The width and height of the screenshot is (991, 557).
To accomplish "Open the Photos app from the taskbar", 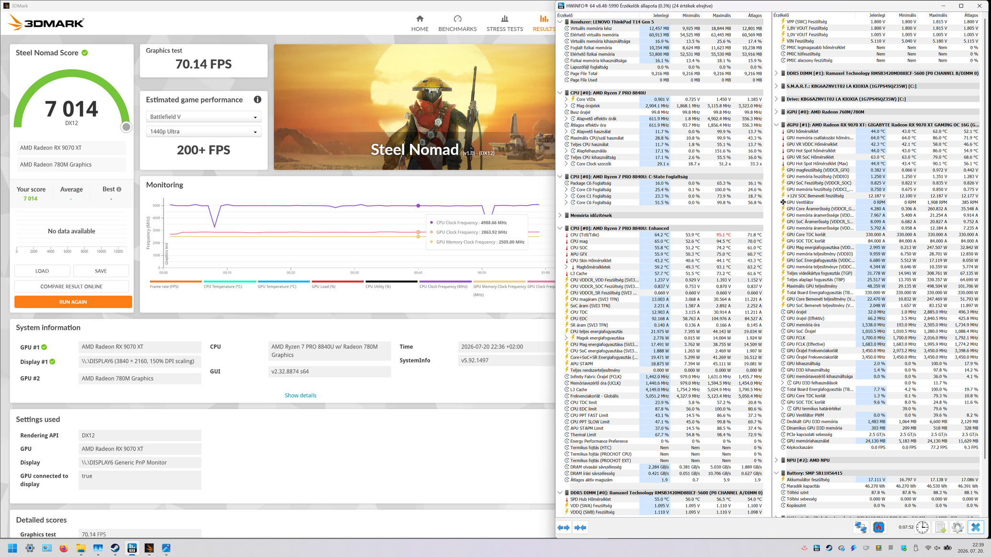I will click(x=166, y=548).
